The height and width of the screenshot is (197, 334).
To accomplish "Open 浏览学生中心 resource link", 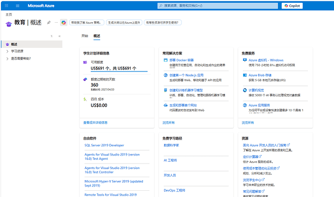I will (x=254, y=180).
